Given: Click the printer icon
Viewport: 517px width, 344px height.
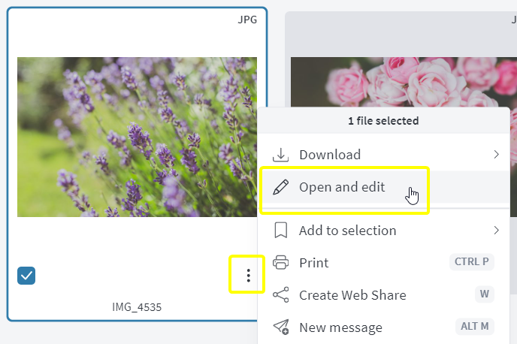Looking at the screenshot, I should [x=280, y=263].
